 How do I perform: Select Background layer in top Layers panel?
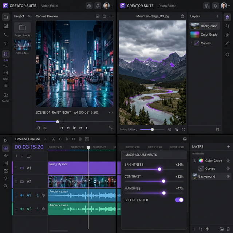(x=205, y=26)
